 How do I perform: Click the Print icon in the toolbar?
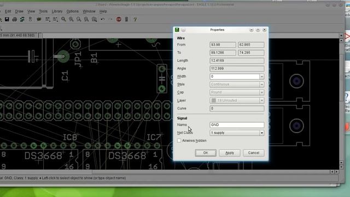(15, 20)
